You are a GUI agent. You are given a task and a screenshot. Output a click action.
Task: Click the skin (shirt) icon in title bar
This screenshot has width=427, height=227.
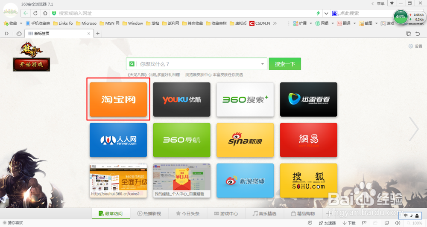tap(392, 3)
